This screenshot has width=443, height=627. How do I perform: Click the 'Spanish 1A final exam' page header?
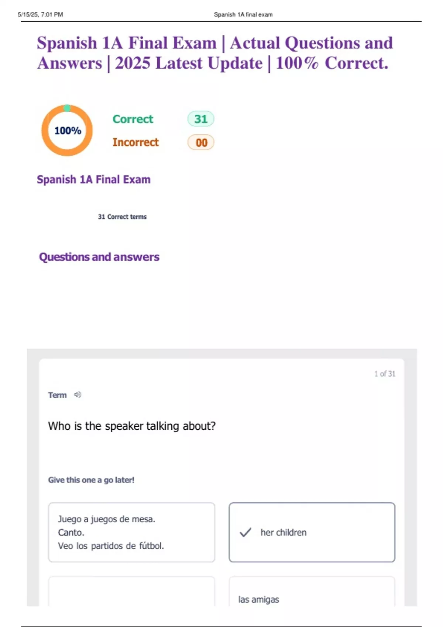pyautogui.click(x=243, y=14)
